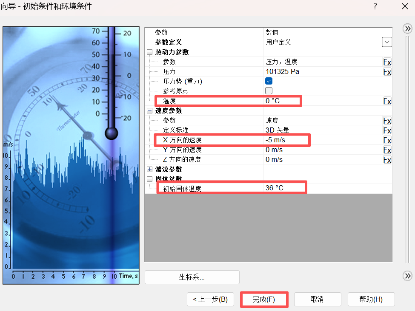The image size is (415, 311).
Task: Expand the 湍流参数 group
Action: coord(149,170)
